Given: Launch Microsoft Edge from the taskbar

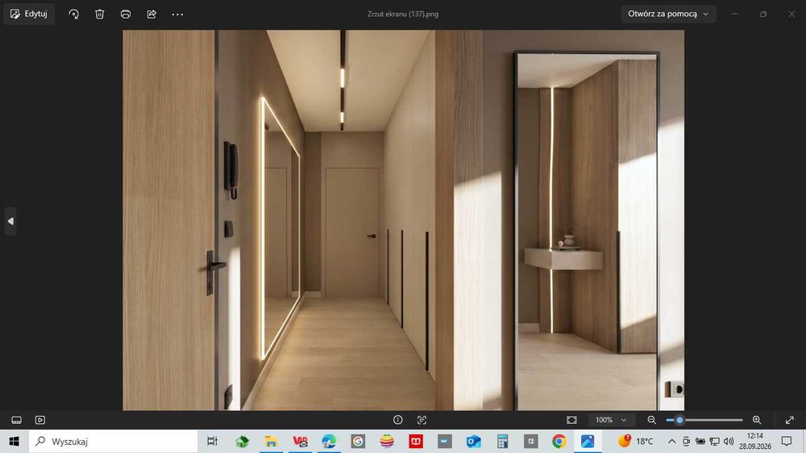Looking at the screenshot, I should coord(329,441).
